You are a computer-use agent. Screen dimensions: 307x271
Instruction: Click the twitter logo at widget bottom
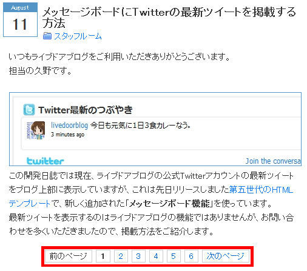(46, 161)
